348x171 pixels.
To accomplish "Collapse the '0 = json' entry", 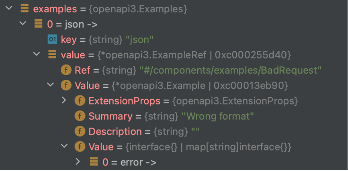I will (x=23, y=23).
